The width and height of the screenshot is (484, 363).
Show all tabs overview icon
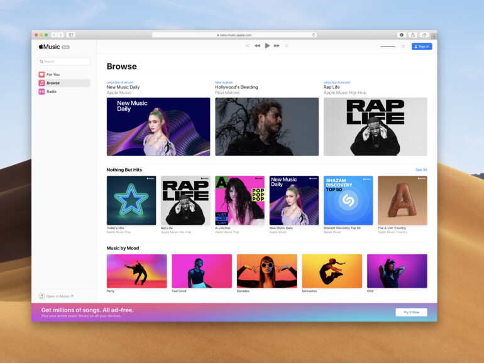point(424,35)
